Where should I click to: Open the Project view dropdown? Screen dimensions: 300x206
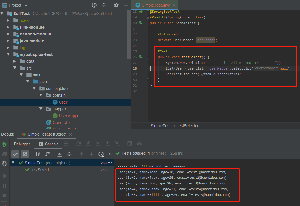click(x=26, y=5)
